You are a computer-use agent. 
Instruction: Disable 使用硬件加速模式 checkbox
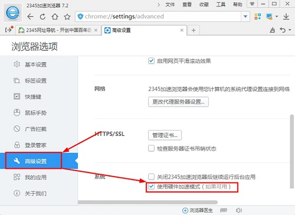151,187
